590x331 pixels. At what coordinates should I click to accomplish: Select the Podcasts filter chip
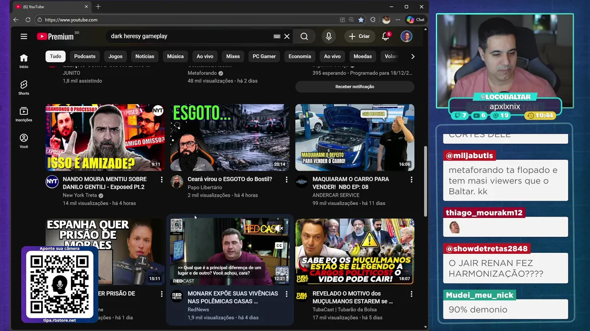point(85,56)
